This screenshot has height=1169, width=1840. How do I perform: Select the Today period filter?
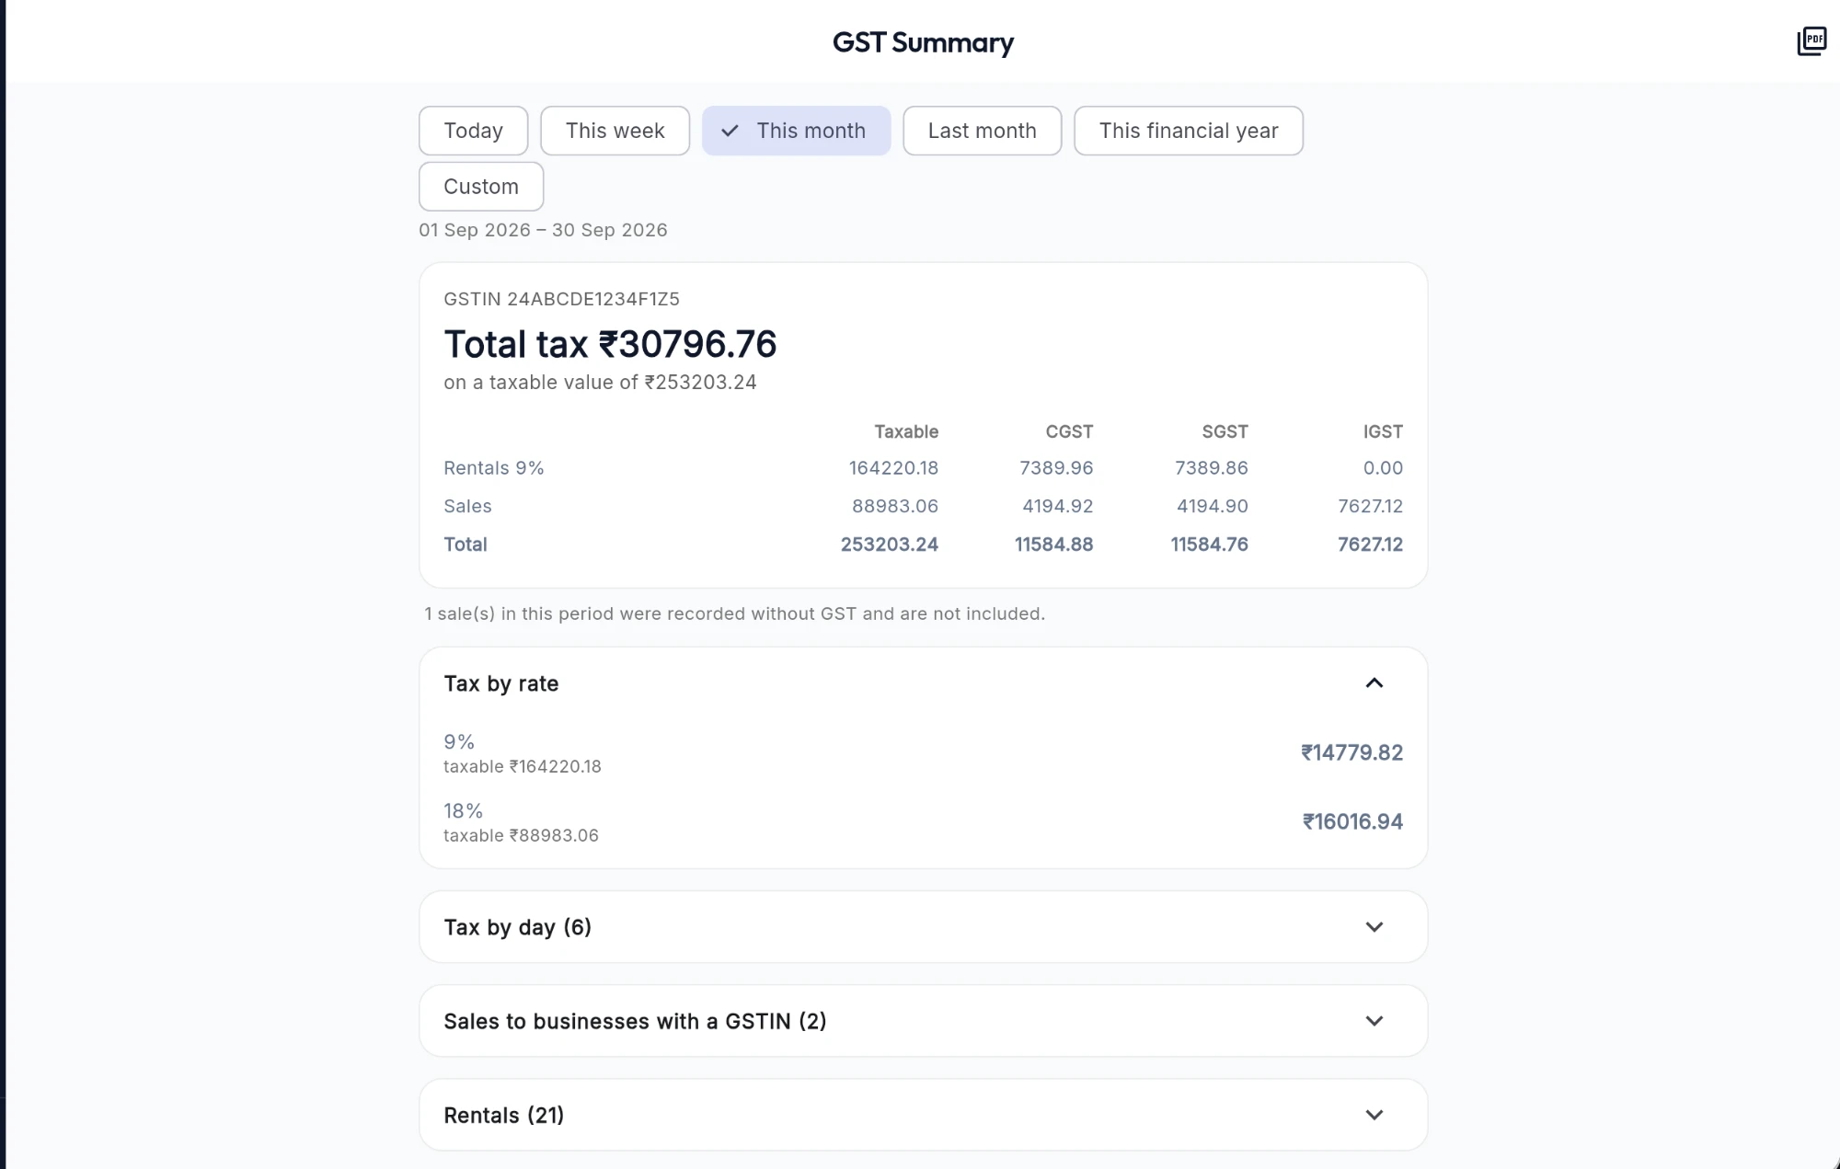(x=473, y=131)
